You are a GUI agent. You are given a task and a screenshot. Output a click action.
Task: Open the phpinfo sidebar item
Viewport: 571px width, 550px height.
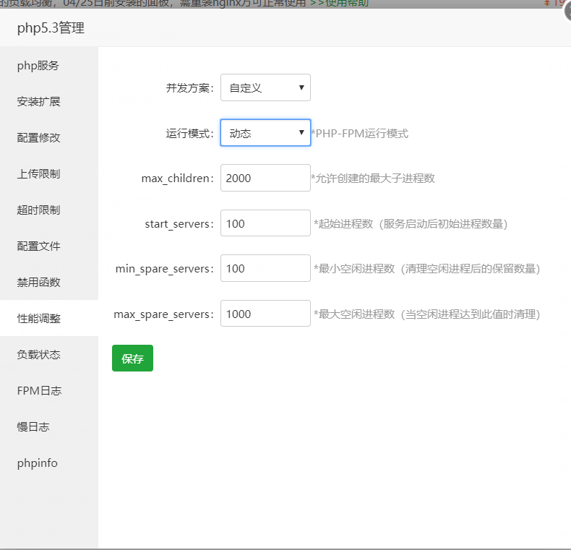coord(37,463)
